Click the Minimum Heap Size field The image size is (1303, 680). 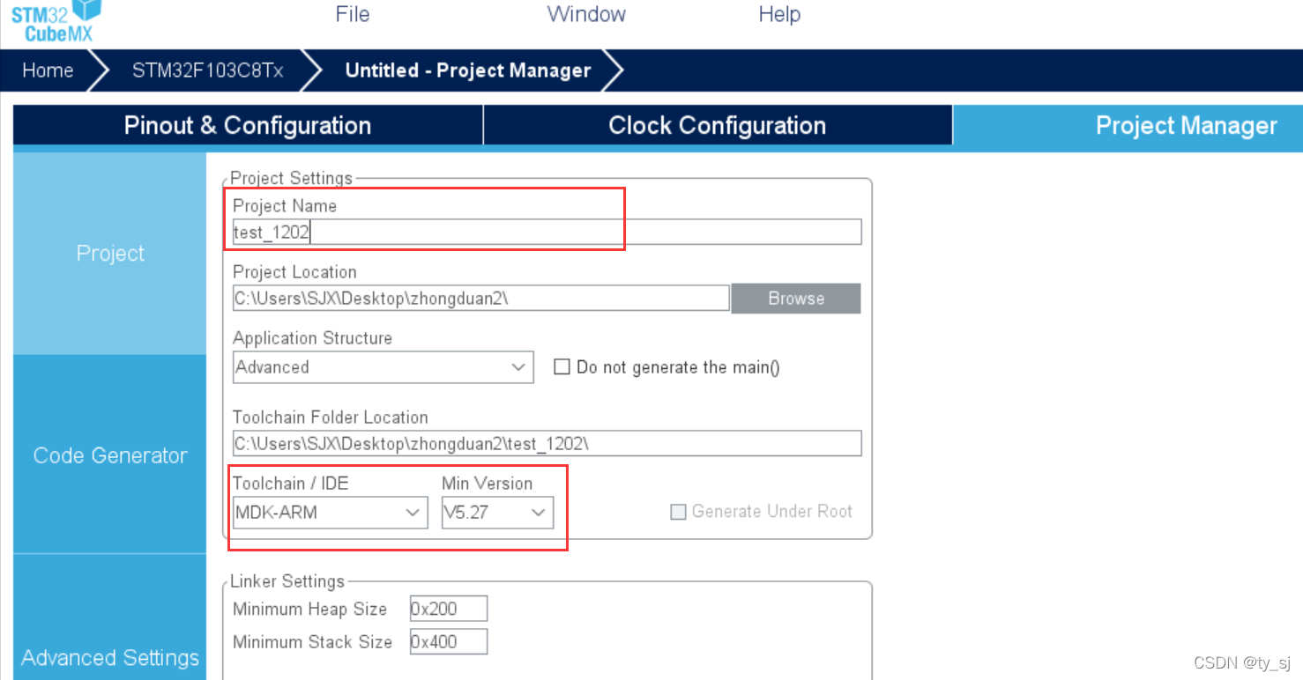448,609
